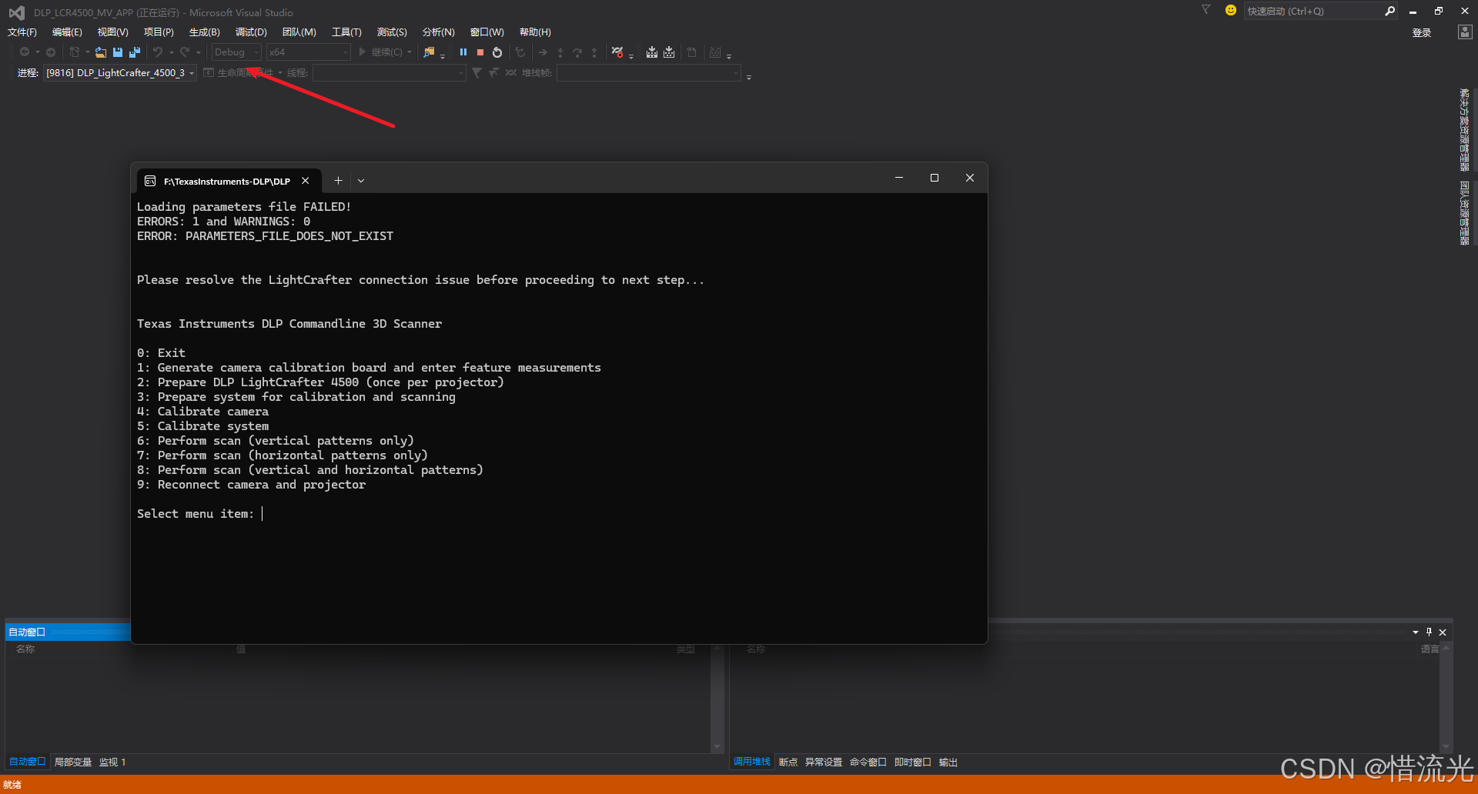The image size is (1478, 794).
Task: Open call stack panel window position dropdown
Action: point(1415,632)
